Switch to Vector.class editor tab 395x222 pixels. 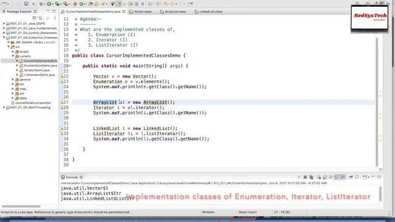(140, 12)
